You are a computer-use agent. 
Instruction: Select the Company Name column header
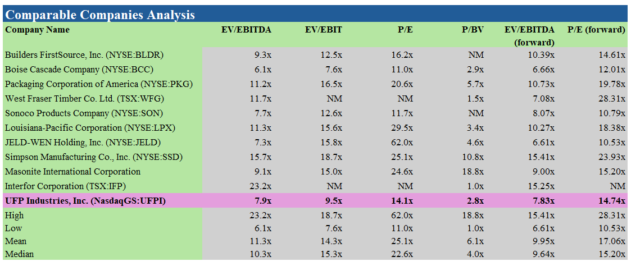coord(38,30)
